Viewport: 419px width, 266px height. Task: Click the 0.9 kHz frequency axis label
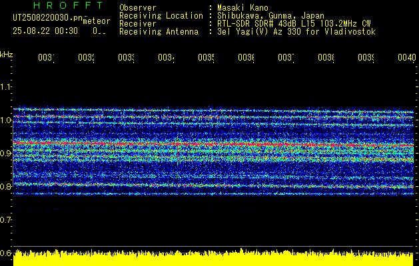[5, 153]
